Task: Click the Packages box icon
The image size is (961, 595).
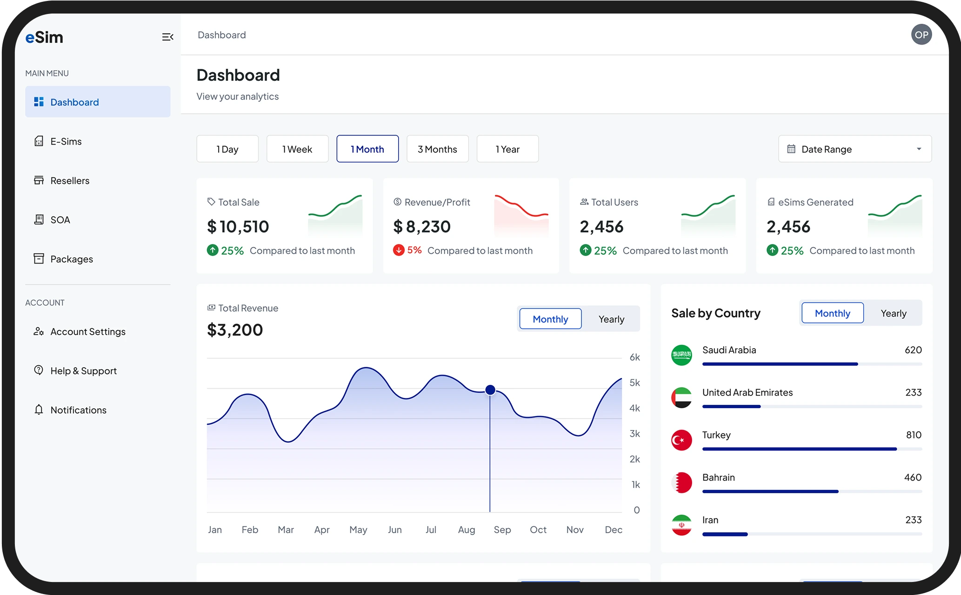Action: click(x=39, y=258)
